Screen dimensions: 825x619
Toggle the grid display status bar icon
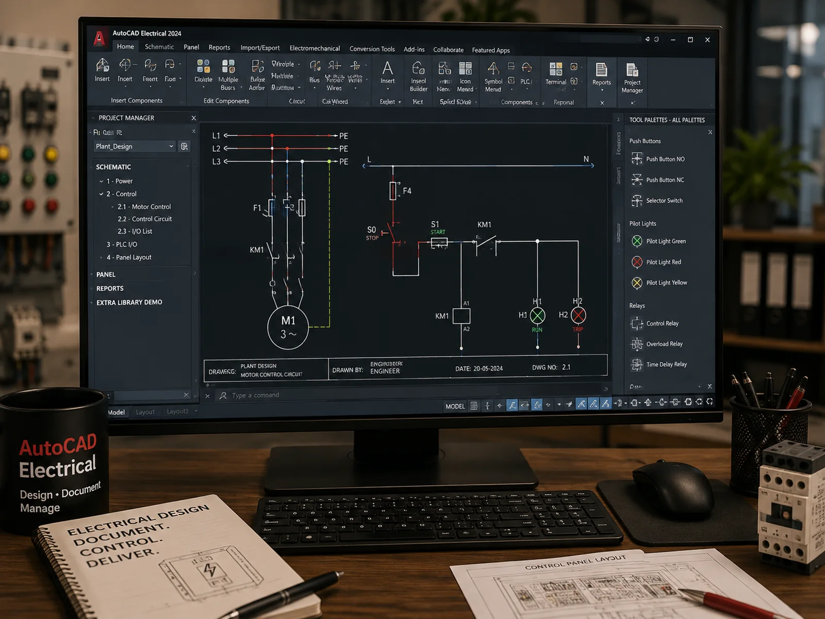[x=474, y=406]
